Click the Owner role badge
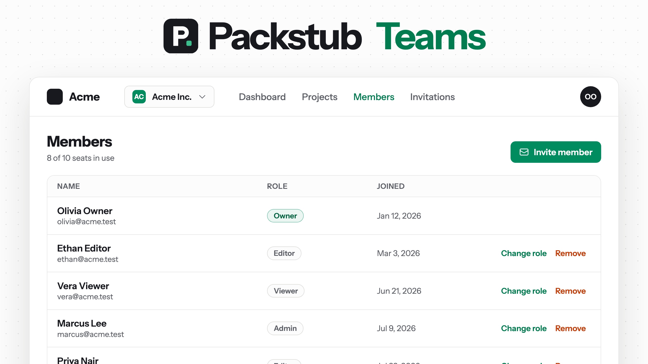The image size is (648, 364). click(285, 216)
